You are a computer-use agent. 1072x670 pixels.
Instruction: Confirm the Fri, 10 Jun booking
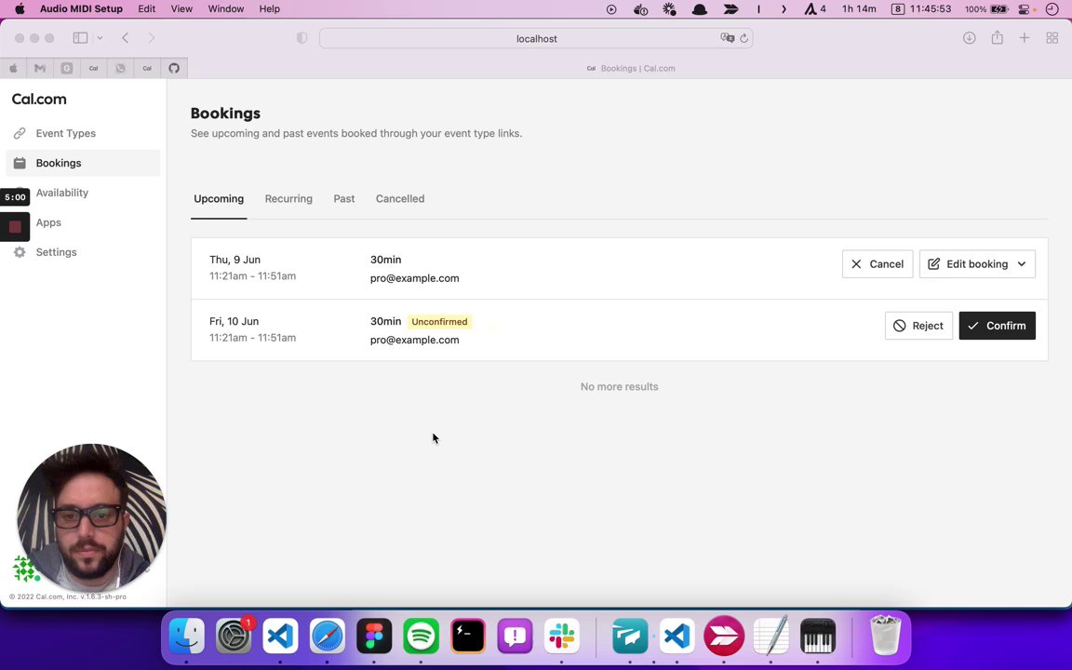(997, 326)
